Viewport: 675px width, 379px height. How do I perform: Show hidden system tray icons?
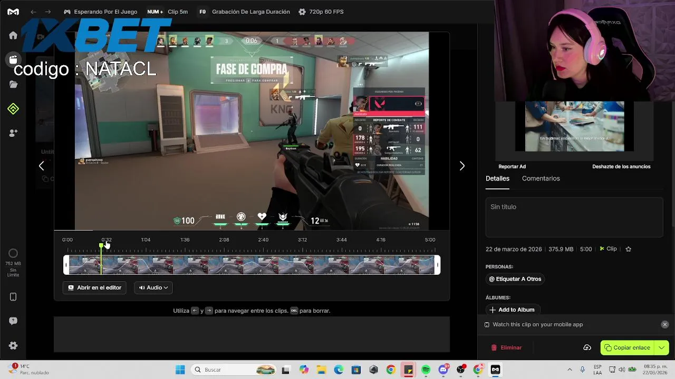(570, 370)
